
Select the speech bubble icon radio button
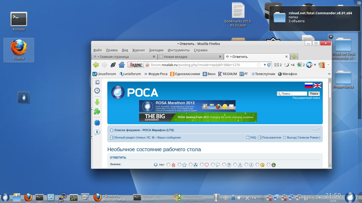[213, 165]
